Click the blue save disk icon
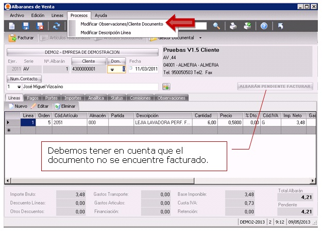 (26, 26)
